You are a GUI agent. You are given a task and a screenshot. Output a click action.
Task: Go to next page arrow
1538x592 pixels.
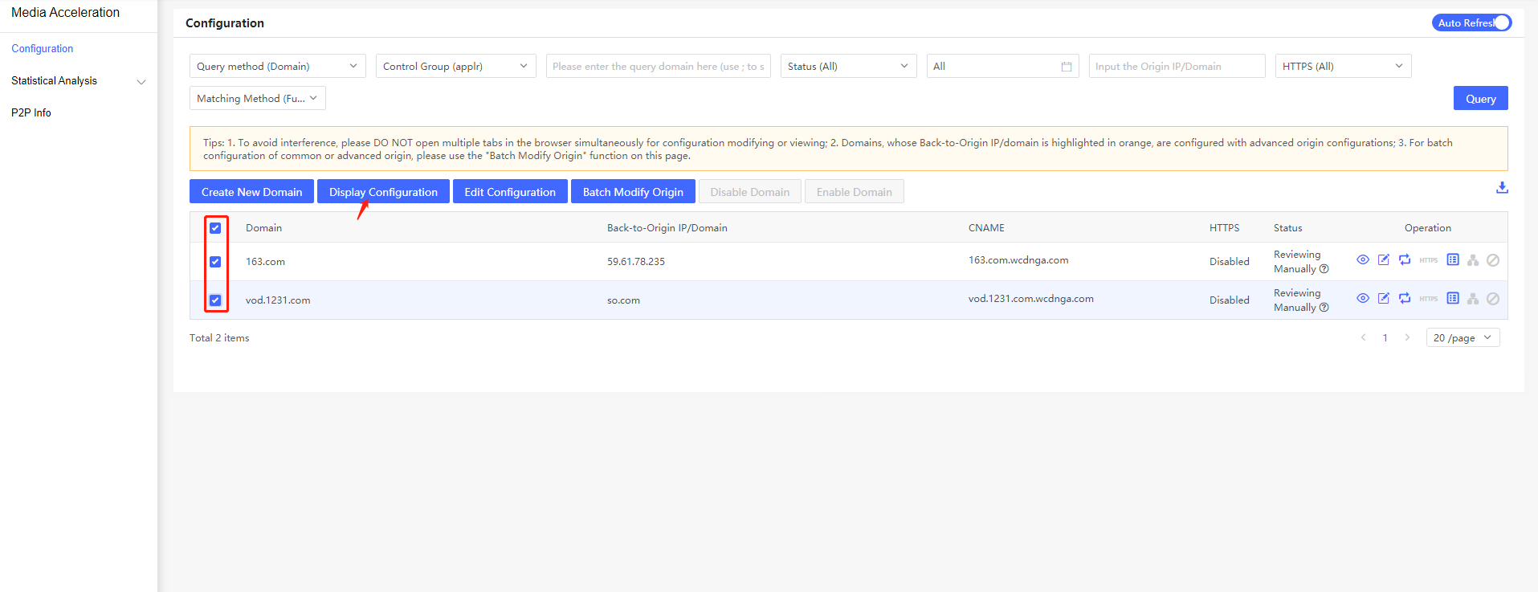click(1407, 337)
